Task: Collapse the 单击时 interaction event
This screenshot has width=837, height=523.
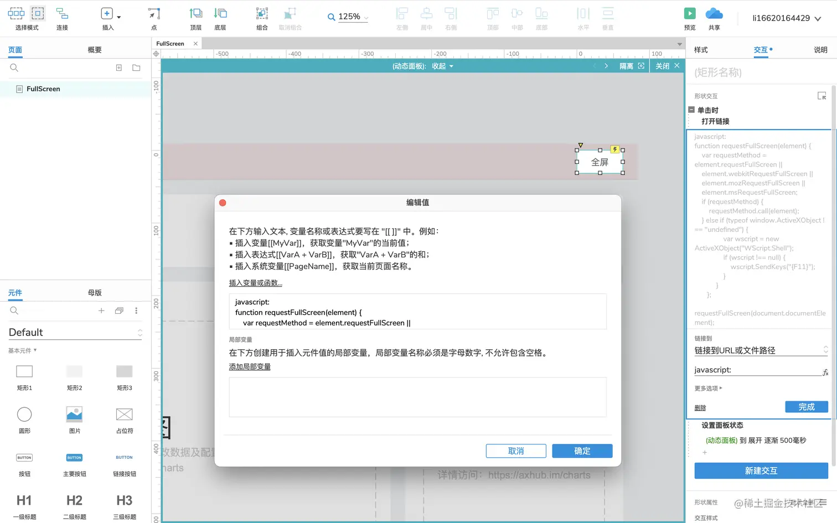Action: (x=691, y=110)
